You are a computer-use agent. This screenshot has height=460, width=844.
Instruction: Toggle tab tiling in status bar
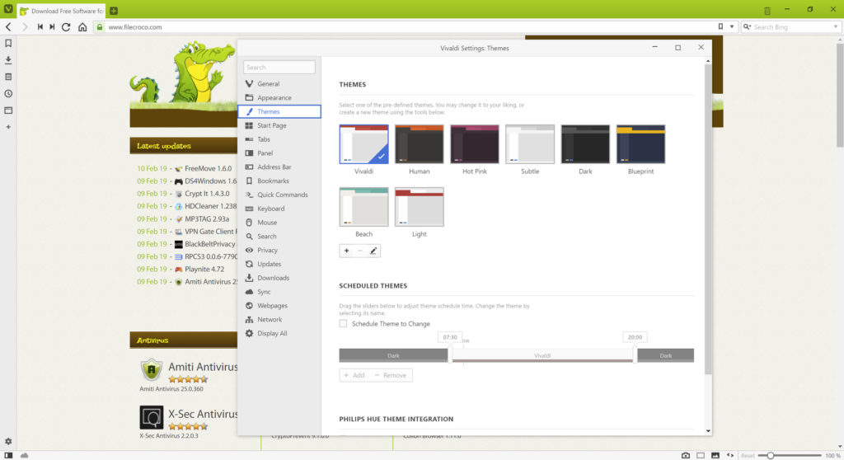pos(701,455)
